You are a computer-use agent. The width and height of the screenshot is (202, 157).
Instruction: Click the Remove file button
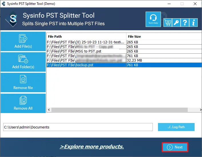(x=23, y=82)
